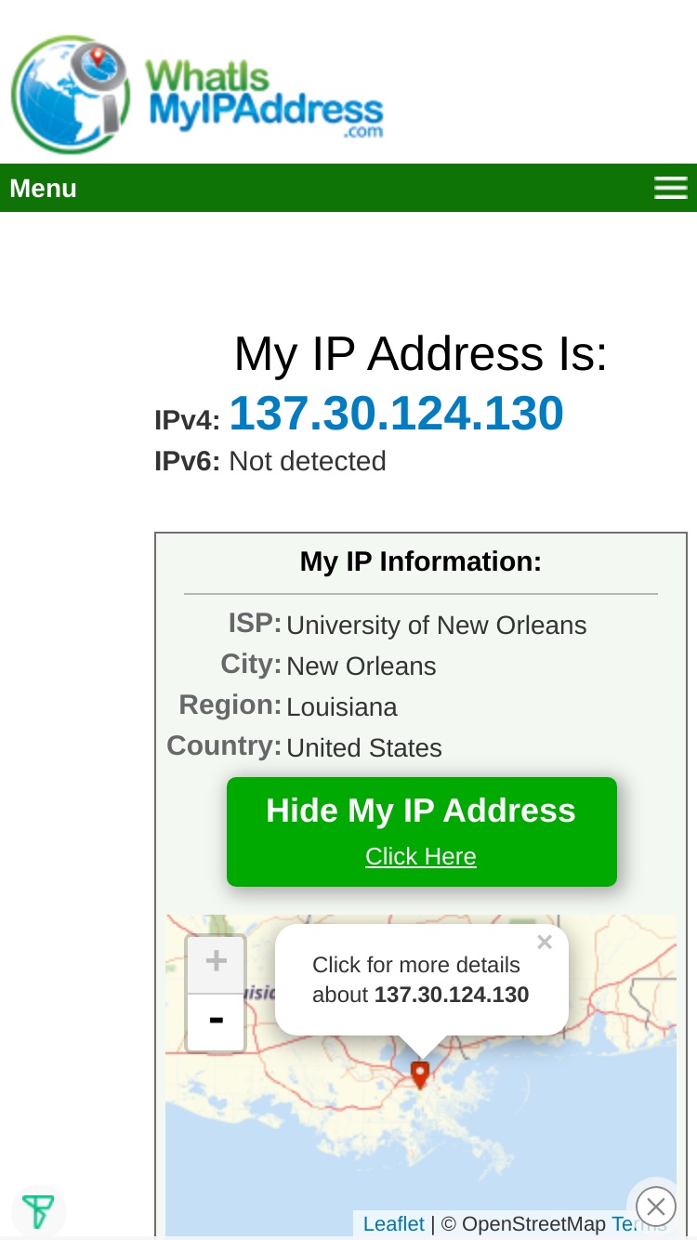Viewport: 697px width, 1240px height.
Task: Dismiss the bottom ad with circled X
Action: tap(656, 1207)
